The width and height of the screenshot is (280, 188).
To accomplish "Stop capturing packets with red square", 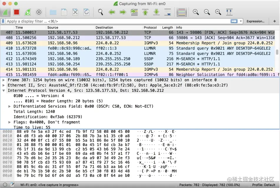I will 16,12.
